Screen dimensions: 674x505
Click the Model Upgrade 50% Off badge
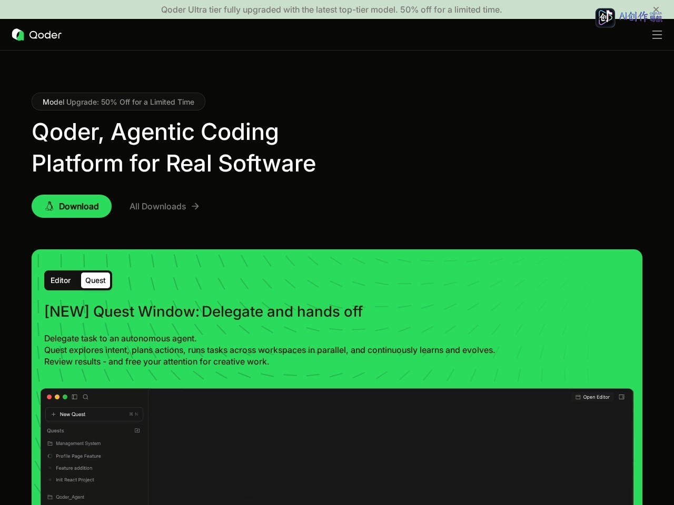(x=118, y=102)
